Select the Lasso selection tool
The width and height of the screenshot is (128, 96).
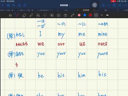(x=45, y=15)
